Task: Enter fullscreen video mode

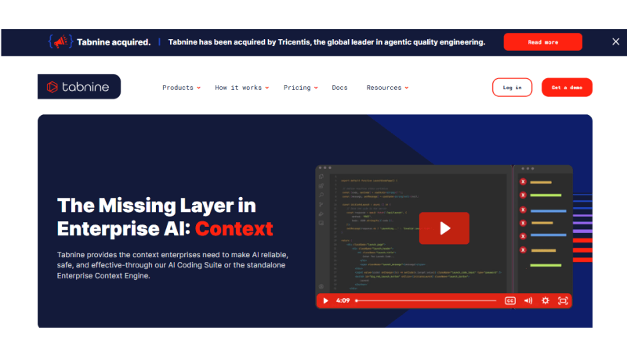Action: pos(563,300)
